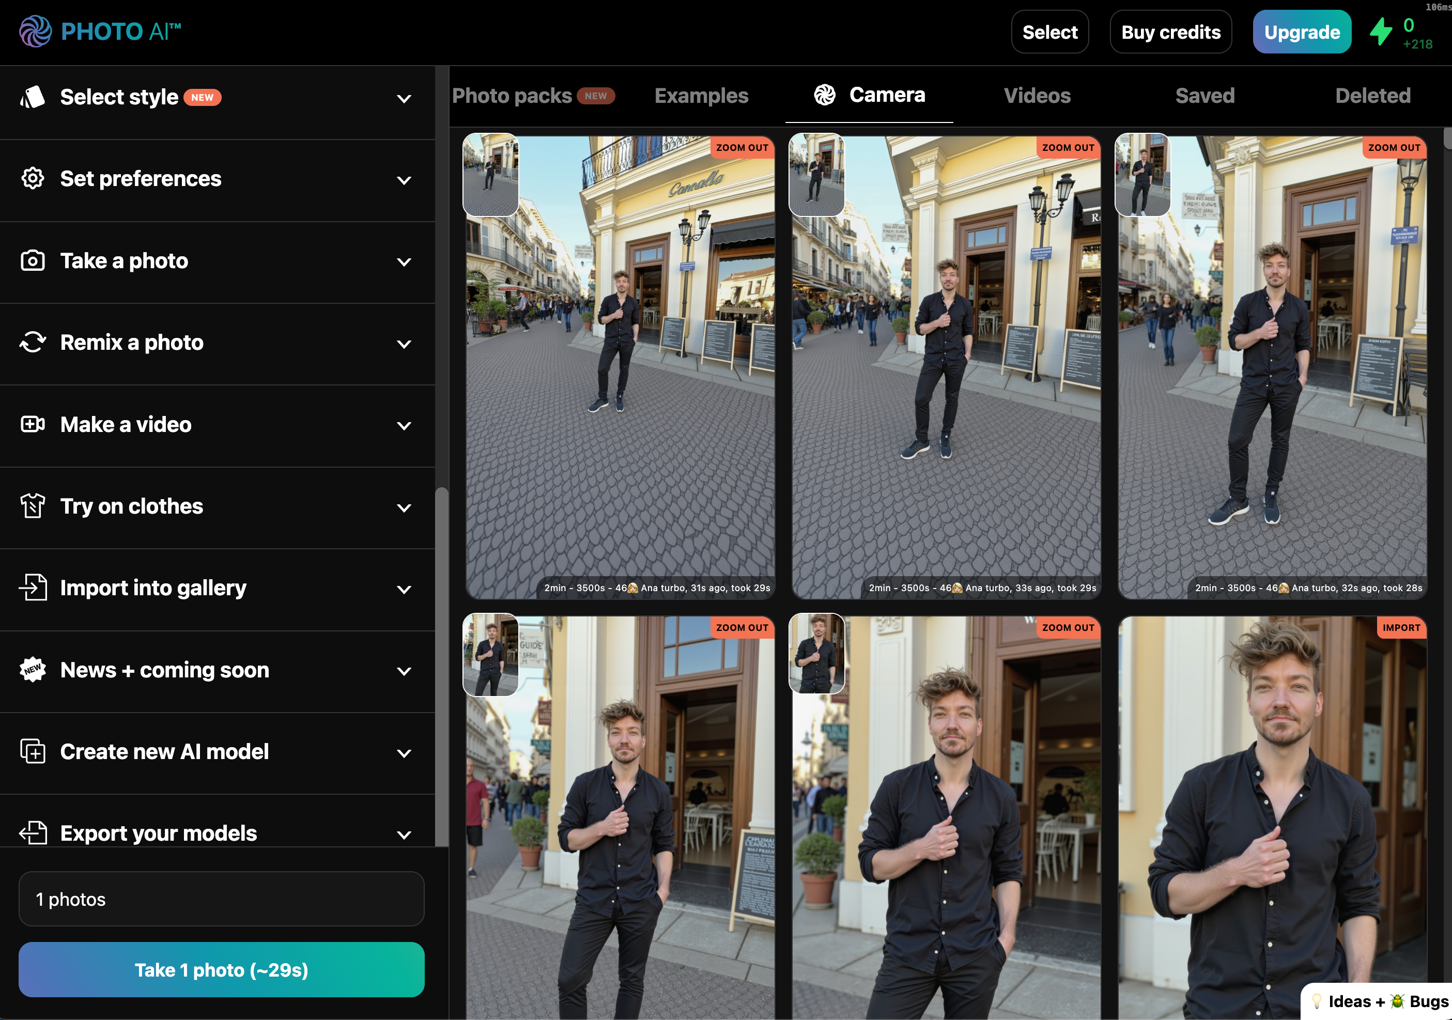Click the Make a video camera icon
The image size is (1452, 1020).
coord(32,424)
